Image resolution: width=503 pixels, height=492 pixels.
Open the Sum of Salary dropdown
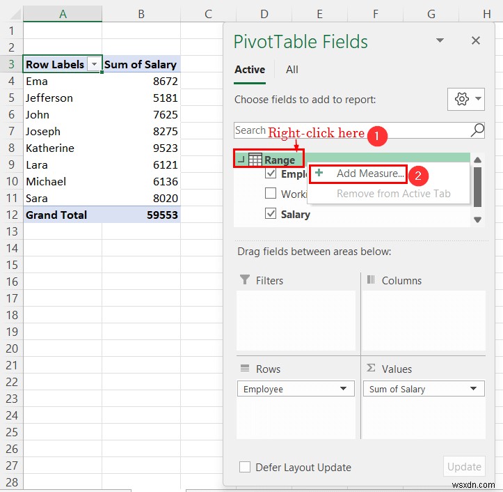tap(473, 389)
